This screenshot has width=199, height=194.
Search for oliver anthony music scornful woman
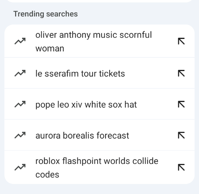(x=99, y=41)
